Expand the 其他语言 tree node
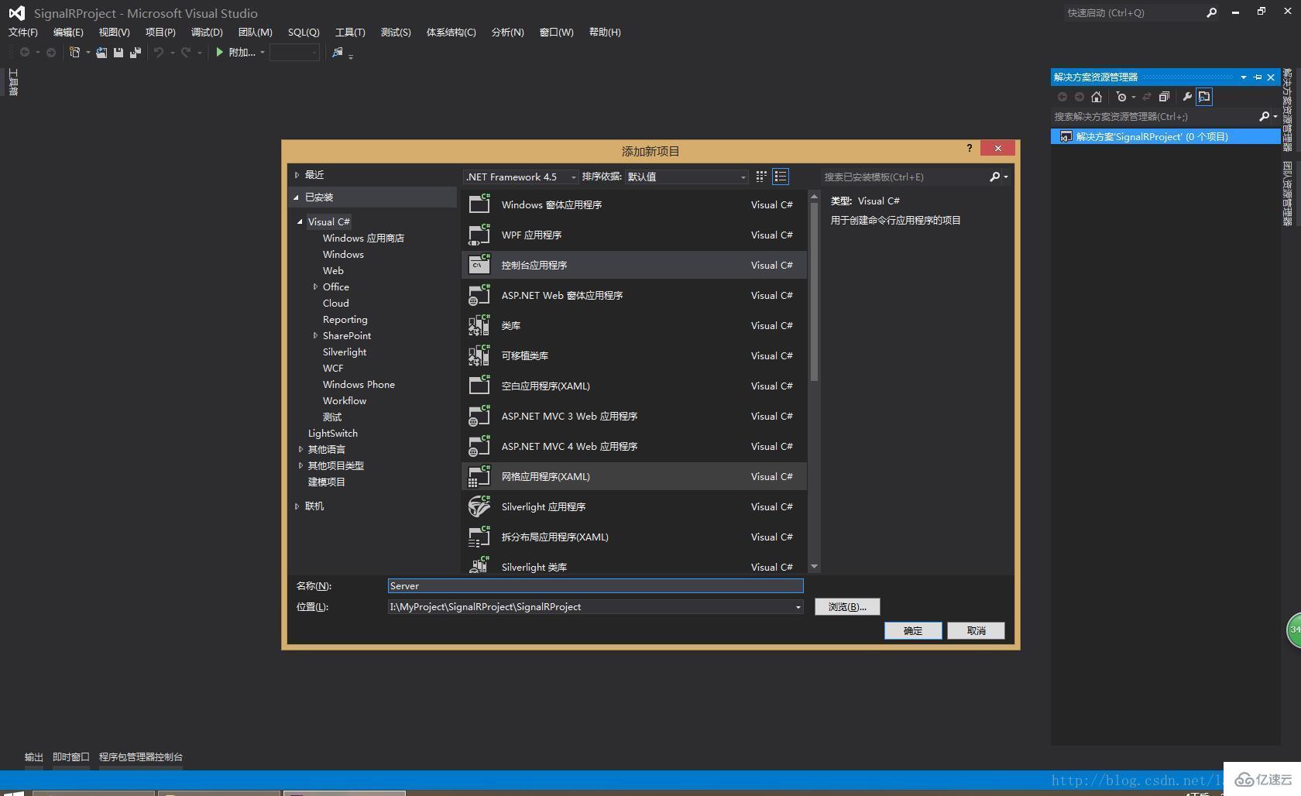 tap(300, 449)
